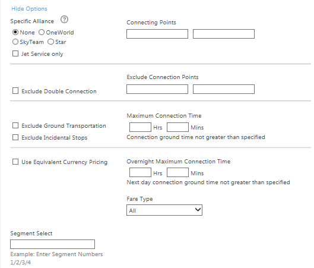Screen dimensions: 314x268
Task: Select Maximum Connection Time Hrs box
Action: (x=140, y=127)
